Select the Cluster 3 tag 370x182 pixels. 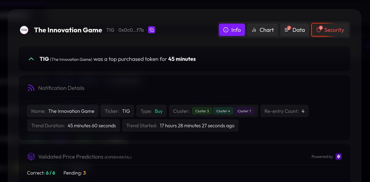[x=202, y=111]
